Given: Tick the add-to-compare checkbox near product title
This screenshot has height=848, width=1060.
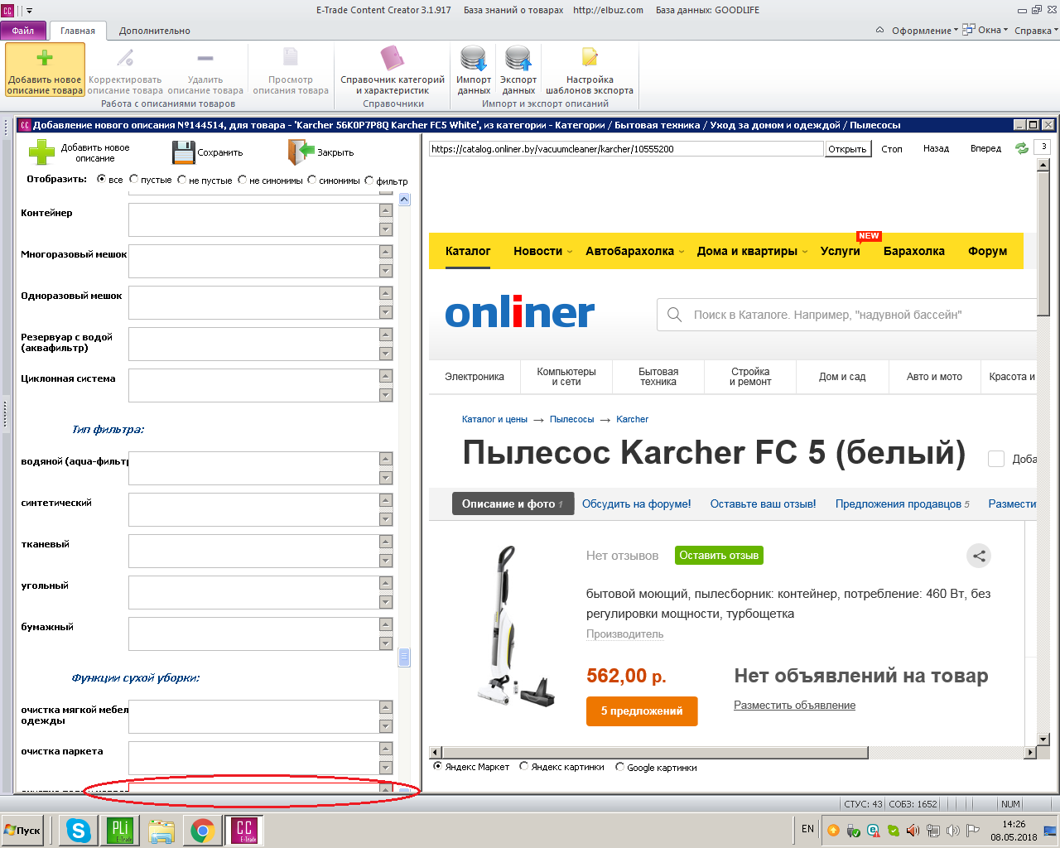Looking at the screenshot, I should coord(996,459).
